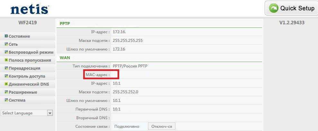The height and width of the screenshot is (131, 318).
Task: Click the icon beside Система
Action: [6, 100]
